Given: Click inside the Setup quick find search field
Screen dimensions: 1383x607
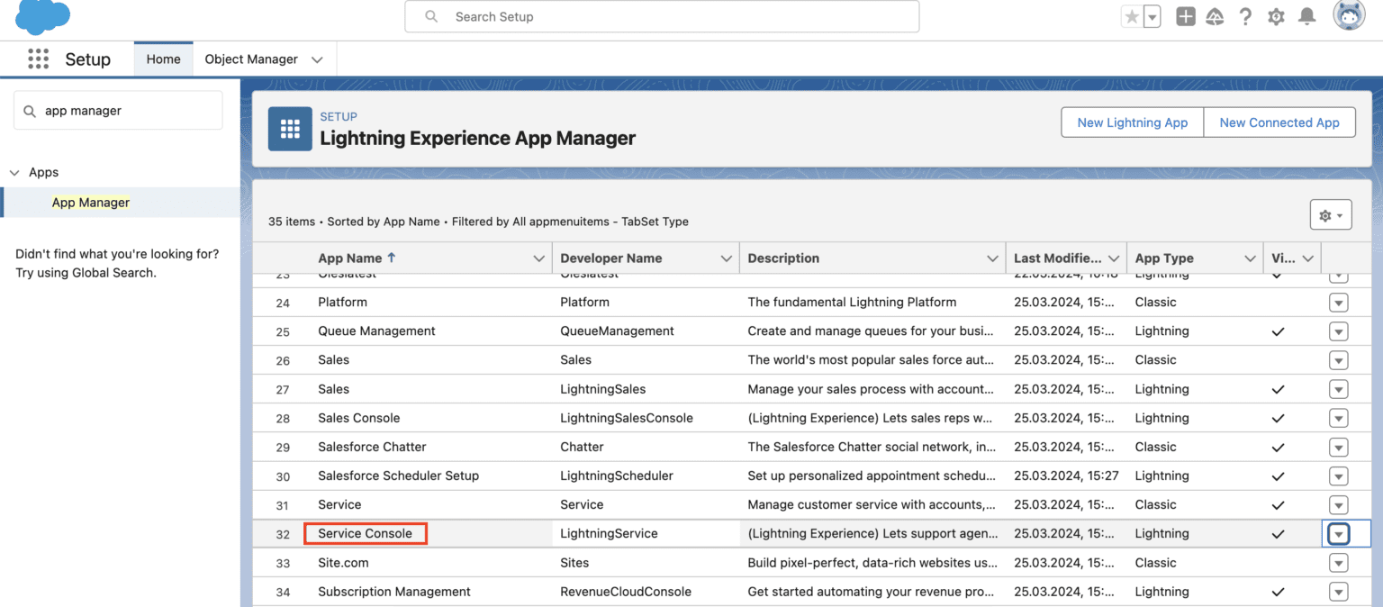Looking at the screenshot, I should (x=117, y=110).
